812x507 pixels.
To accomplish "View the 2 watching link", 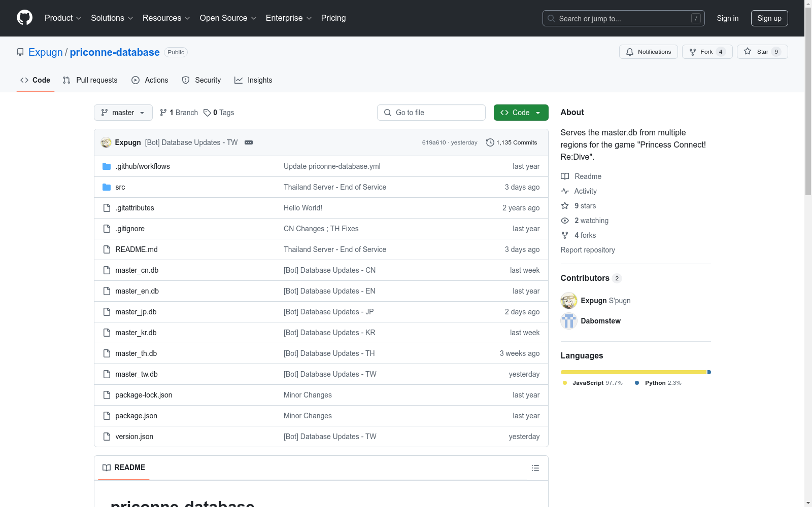I will [585, 221].
